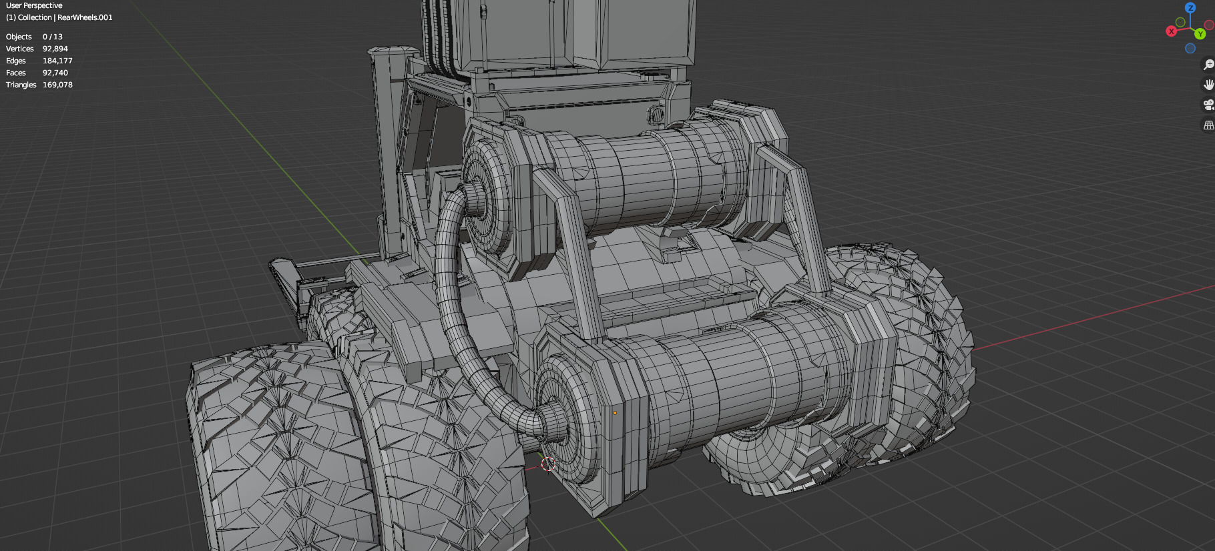The height and width of the screenshot is (551, 1215).
Task: Click the blue Z axis on navigation gizmo
Action: (1190, 8)
